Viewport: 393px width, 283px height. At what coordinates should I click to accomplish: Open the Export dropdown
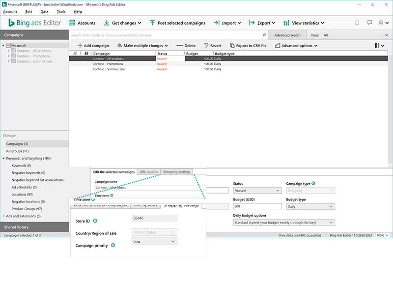(262, 23)
